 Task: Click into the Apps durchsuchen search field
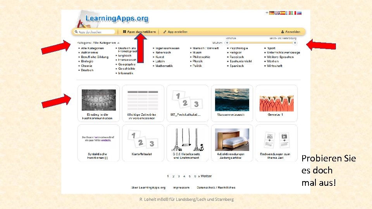95,32
